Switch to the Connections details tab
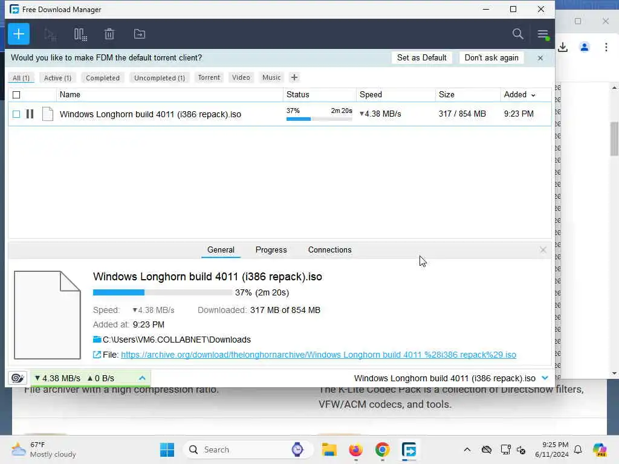The height and width of the screenshot is (464, 619). pos(329,250)
